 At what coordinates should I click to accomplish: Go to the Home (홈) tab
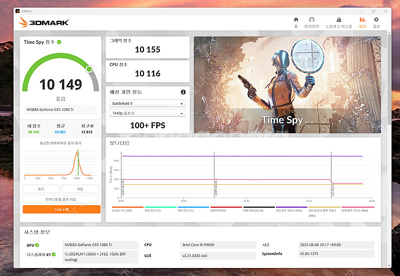(x=296, y=22)
